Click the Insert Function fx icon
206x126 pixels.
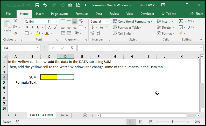point(72,48)
